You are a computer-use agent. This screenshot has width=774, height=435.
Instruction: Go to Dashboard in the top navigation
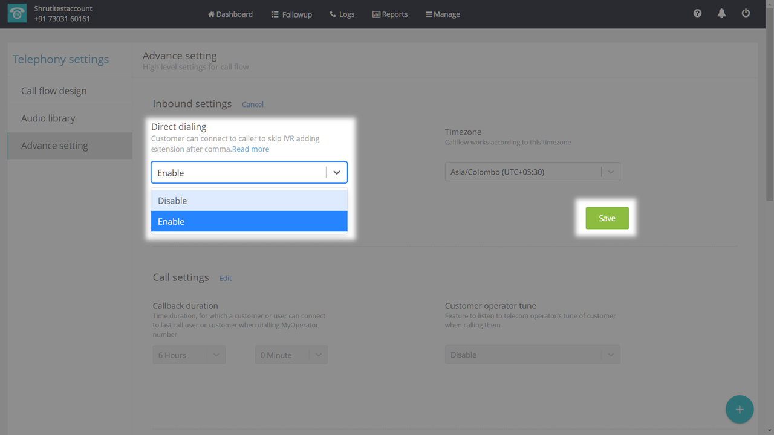230,14
